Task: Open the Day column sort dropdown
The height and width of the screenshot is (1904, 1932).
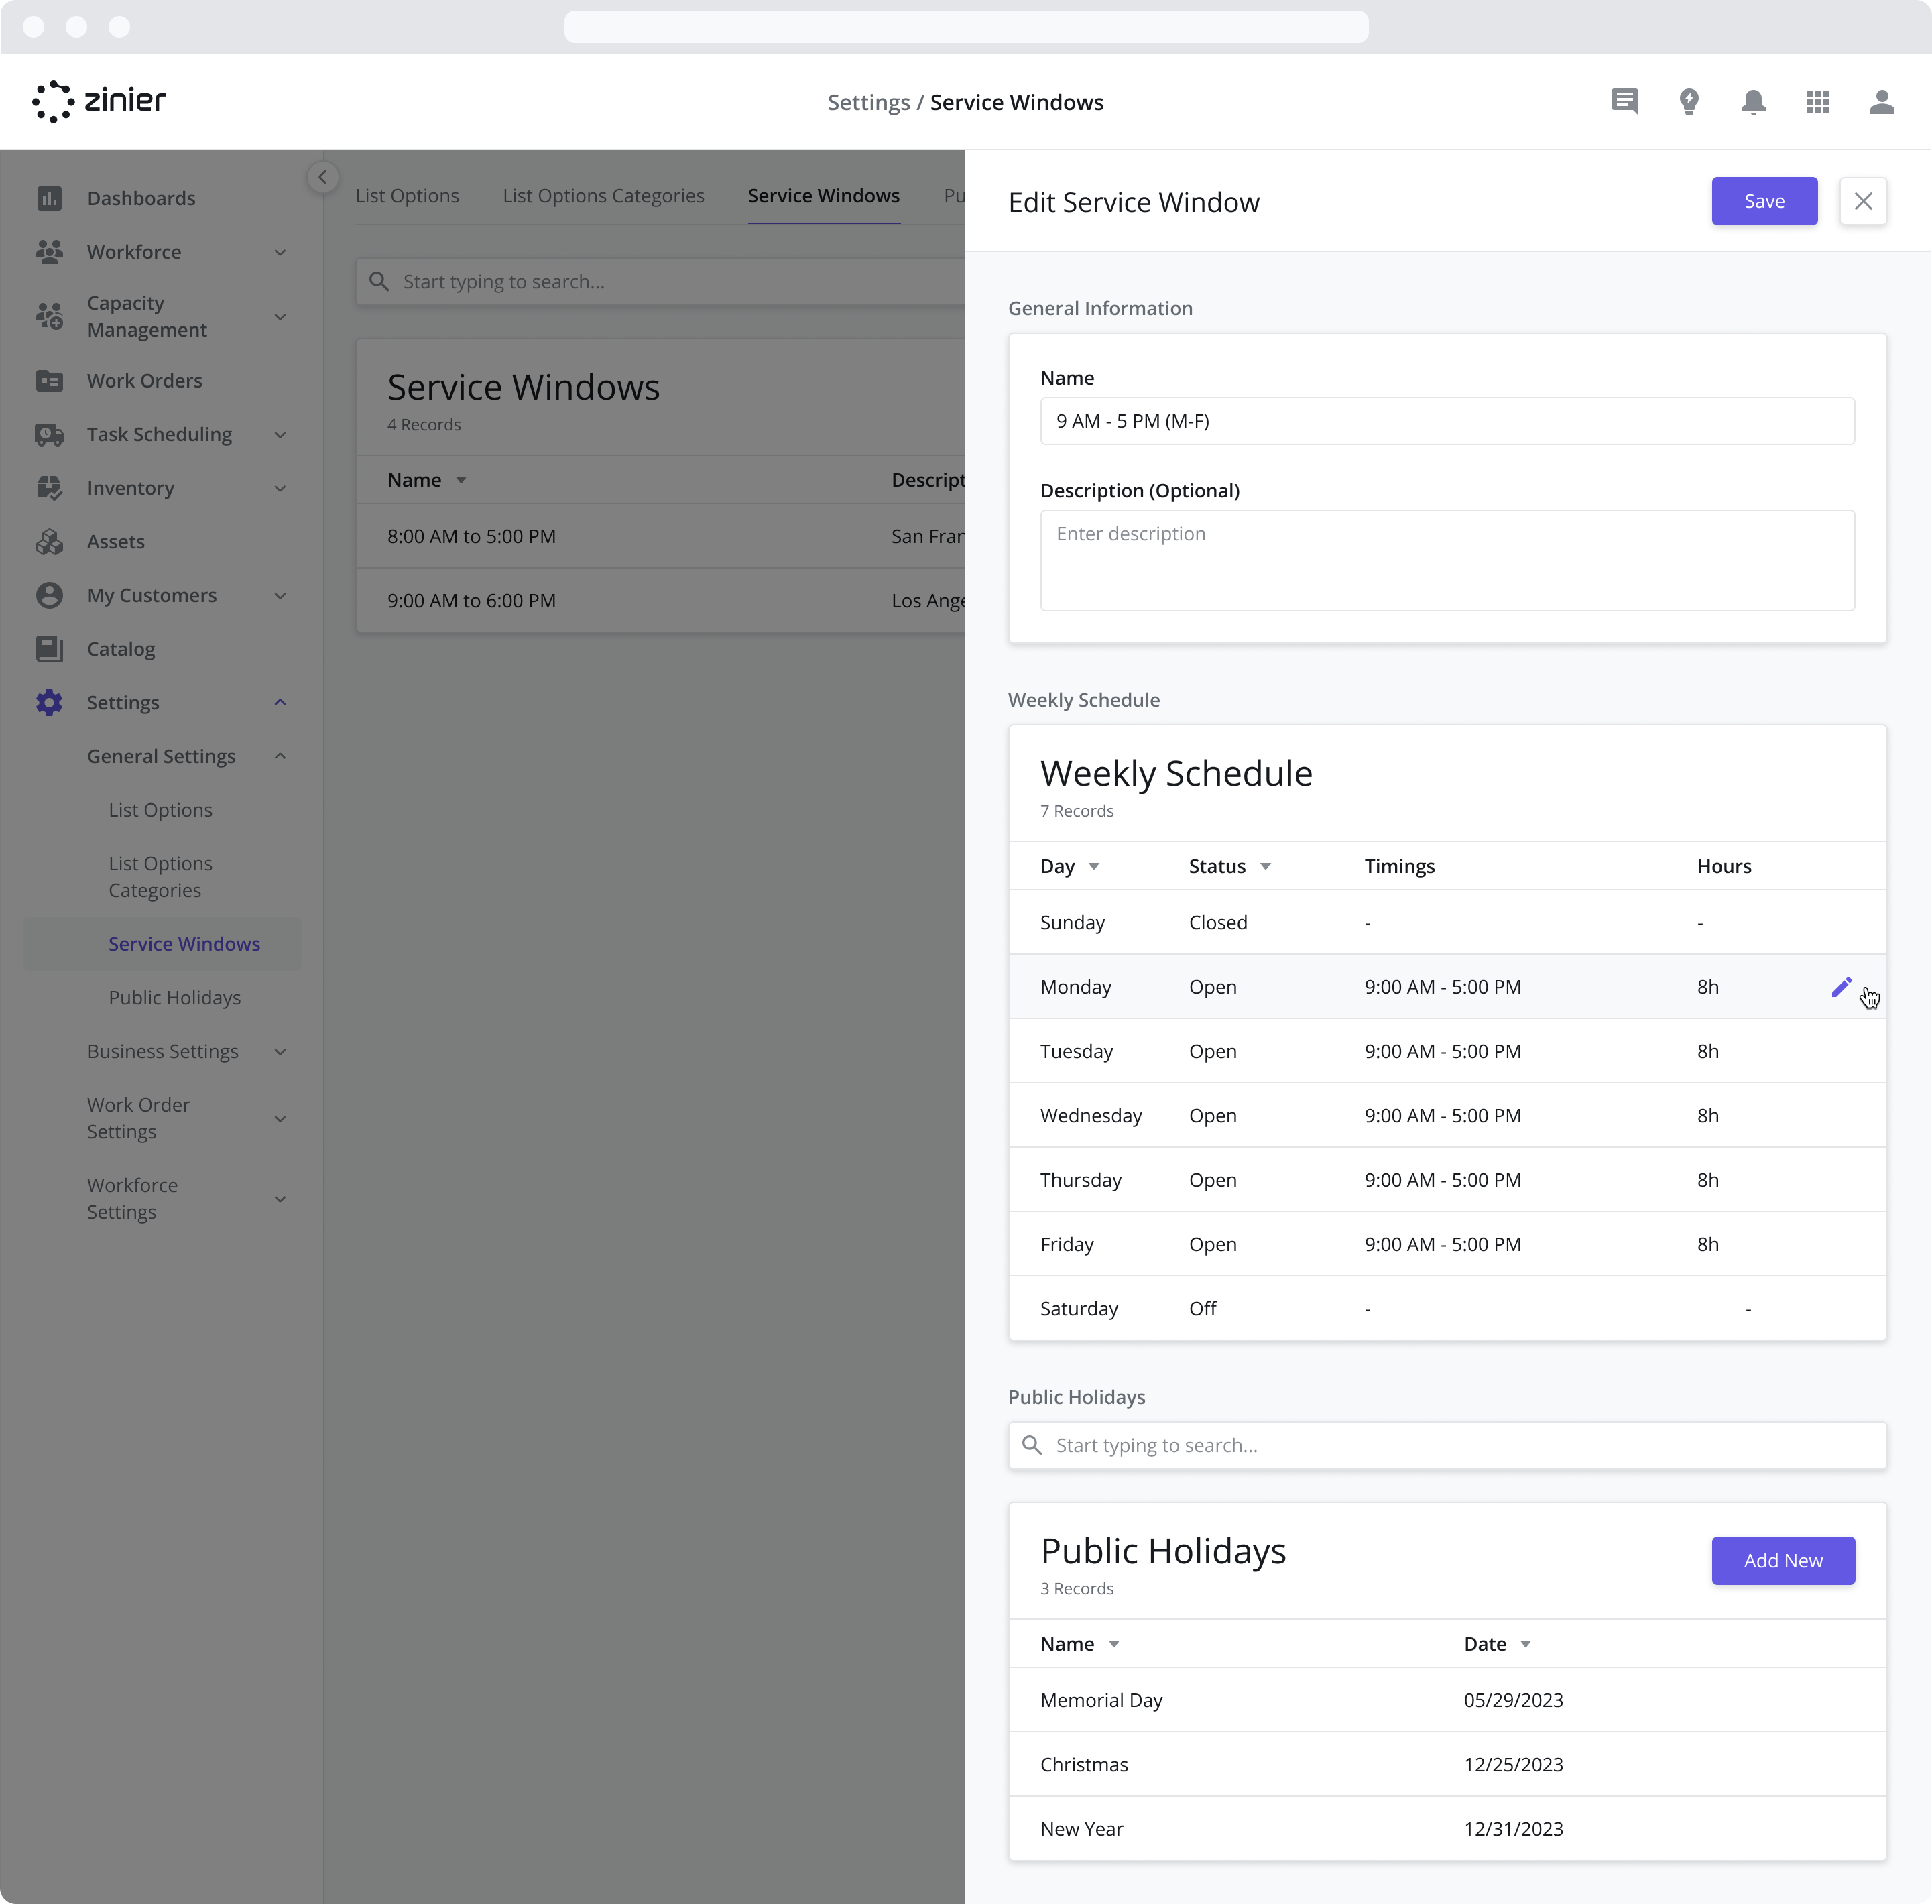Action: click(x=1094, y=866)
